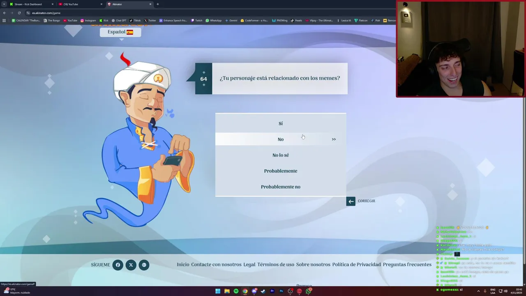Show hidden system tray icons
Screen dimensions: 526x296
tap(478, 291)
